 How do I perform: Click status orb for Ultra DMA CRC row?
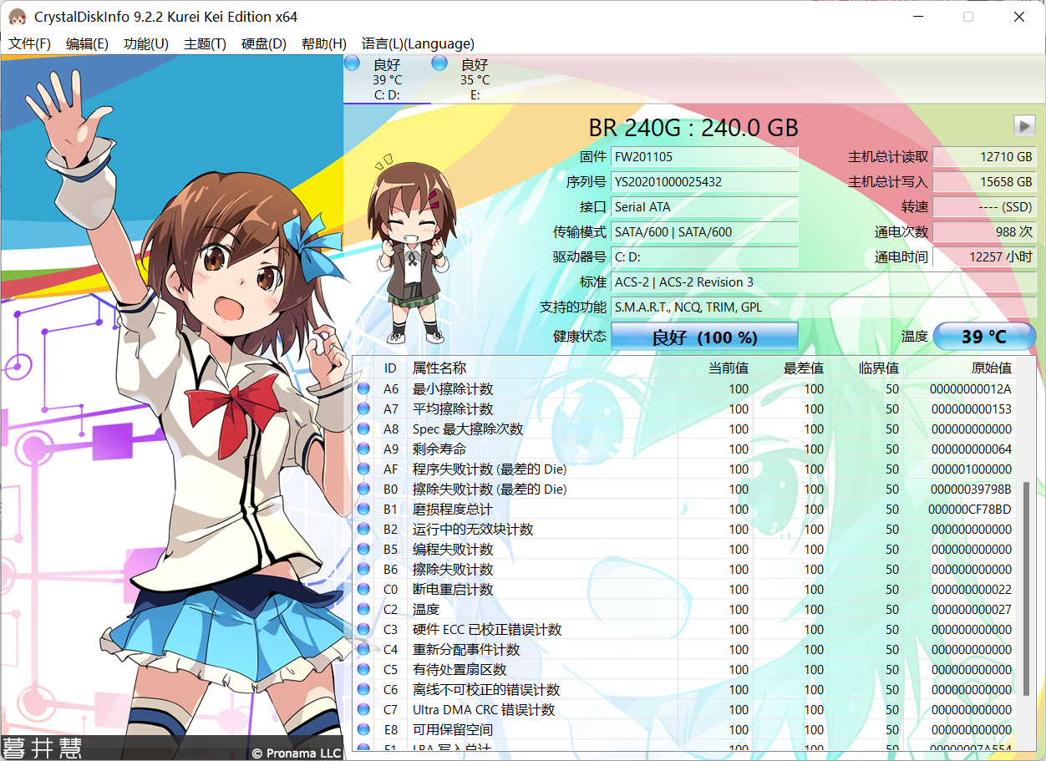[x=363, y=709]
